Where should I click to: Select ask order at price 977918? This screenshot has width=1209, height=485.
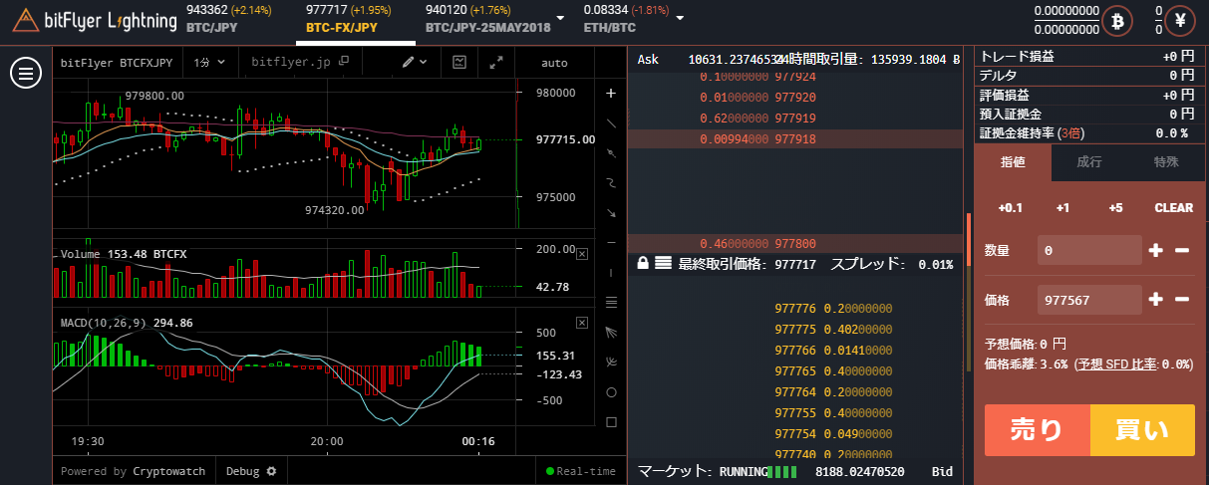tap(795, 139)
